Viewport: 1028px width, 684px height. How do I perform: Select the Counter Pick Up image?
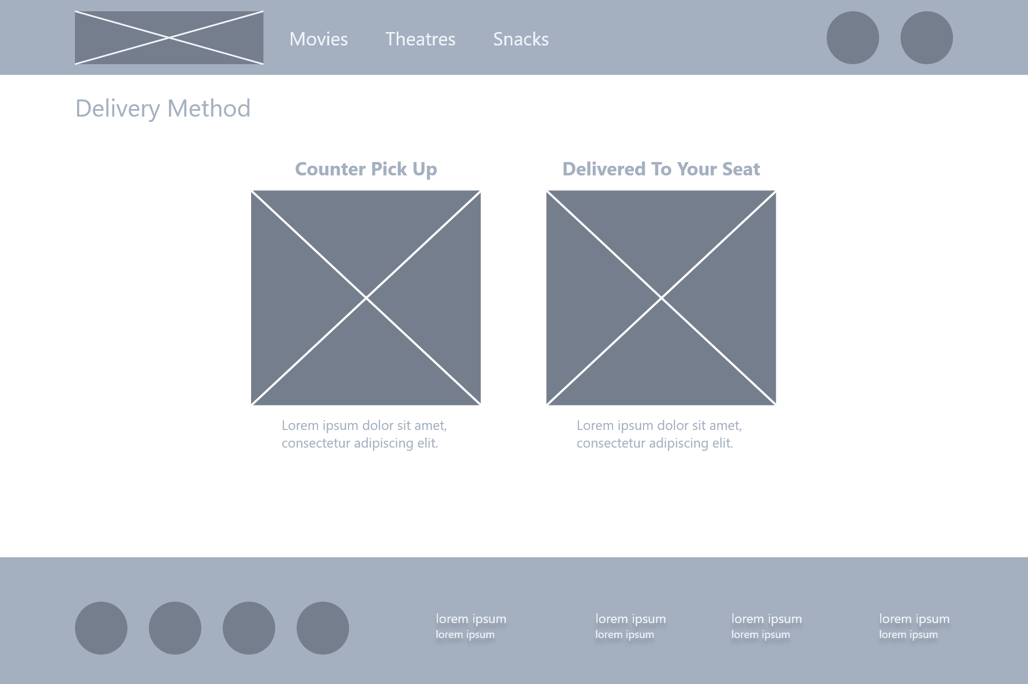(366, 297)
